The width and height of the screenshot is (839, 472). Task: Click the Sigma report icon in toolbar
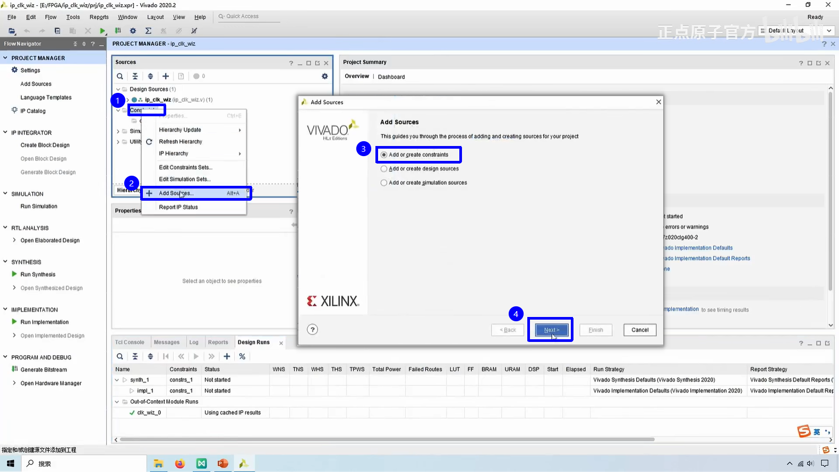pyautogui.click(x=148, y=31)
